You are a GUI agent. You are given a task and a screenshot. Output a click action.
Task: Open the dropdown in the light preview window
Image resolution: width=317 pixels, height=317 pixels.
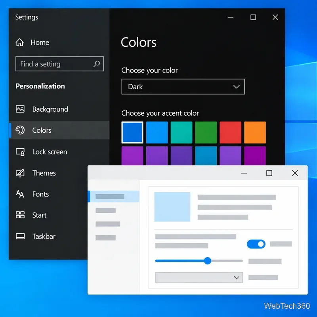point(199,277)
